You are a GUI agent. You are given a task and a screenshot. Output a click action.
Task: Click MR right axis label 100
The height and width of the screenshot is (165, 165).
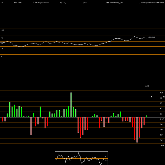click(x=161, y=93)
